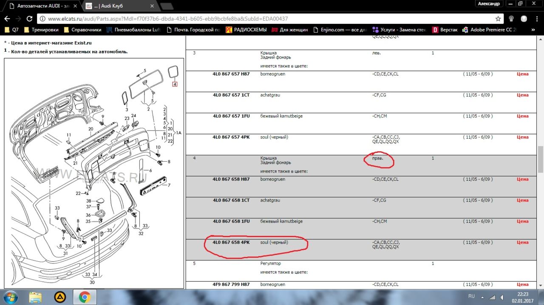Open a new browser tab
The image size is (544, 305).
point(167,6)
